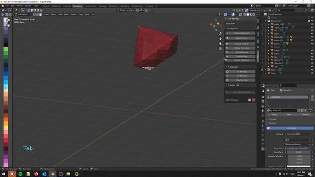Toggle the camera view icon
The height and width of the screenshot is (177, 315).
(x=220, y=44)
